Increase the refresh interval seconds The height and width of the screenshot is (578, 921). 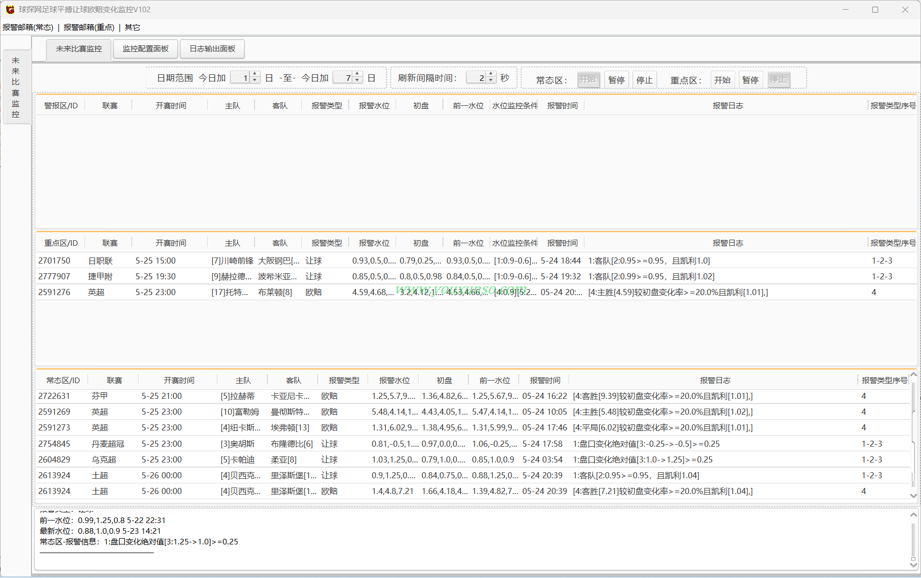point(491,74)
